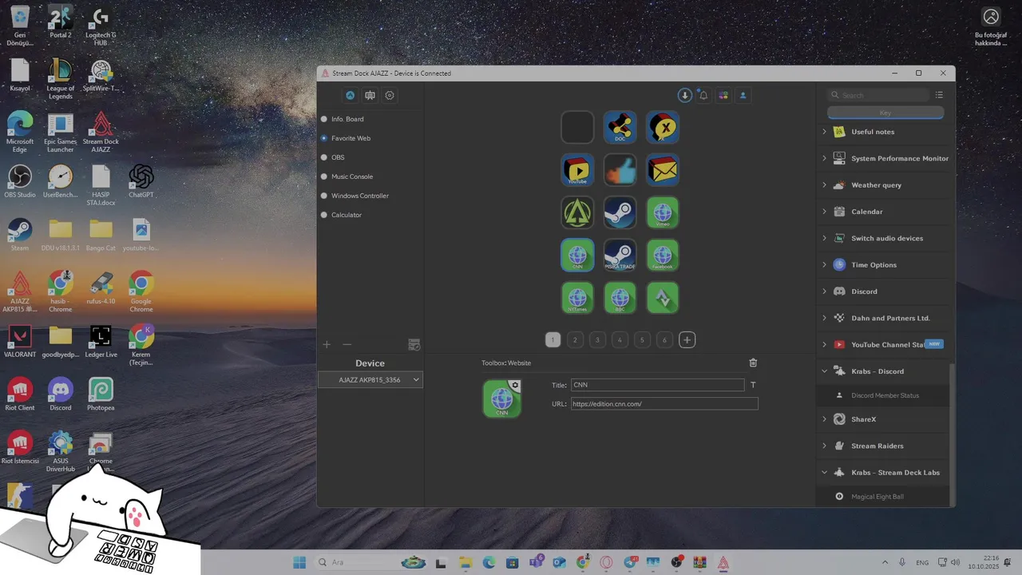Screen dimensions: 1022x575
Task: Switch to page 6
Action: pos(664,340)
